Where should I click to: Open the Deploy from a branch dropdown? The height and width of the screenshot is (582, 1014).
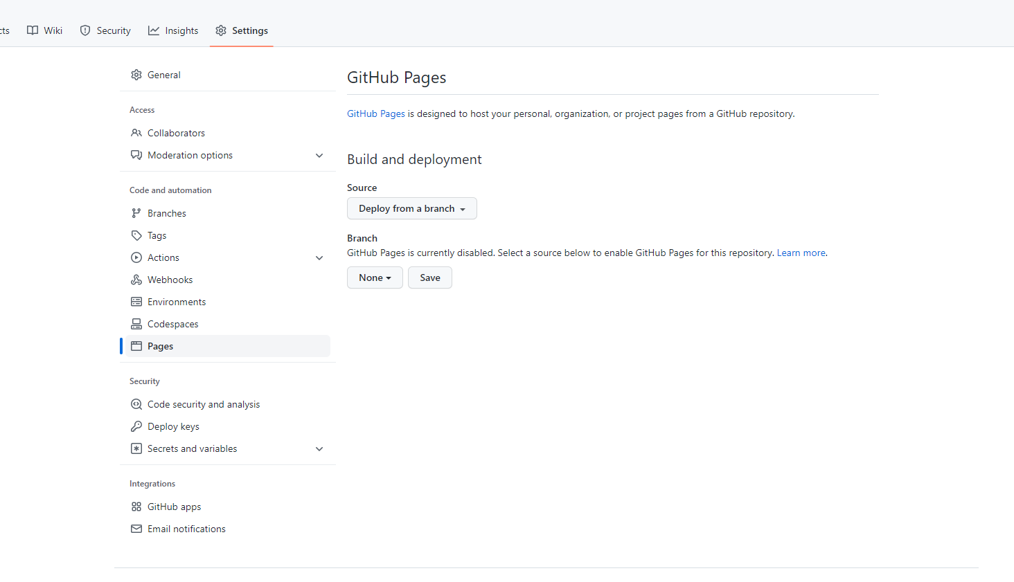click(411, 208)
